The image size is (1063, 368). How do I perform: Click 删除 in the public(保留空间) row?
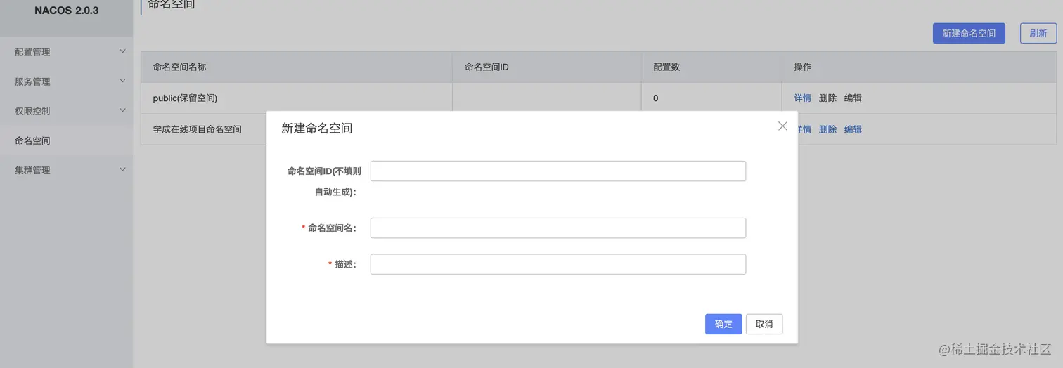coord(827,98)
